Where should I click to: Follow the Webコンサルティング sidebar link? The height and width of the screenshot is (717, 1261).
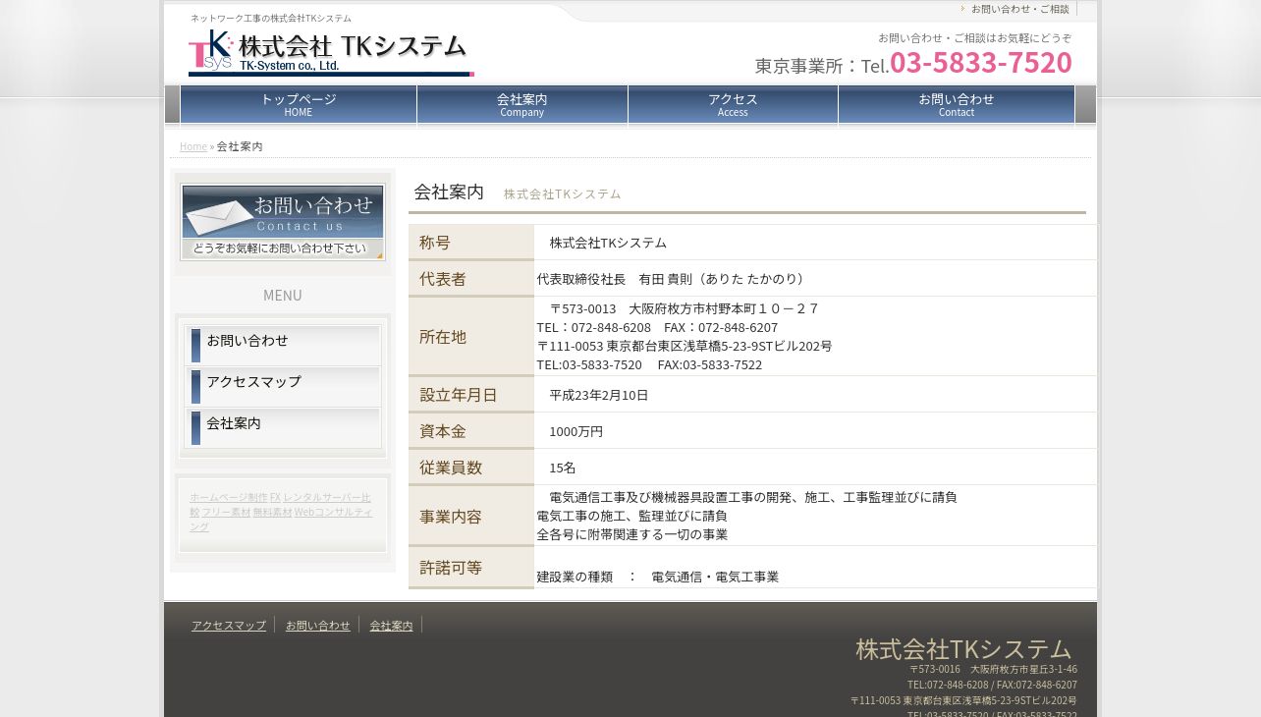333,512
